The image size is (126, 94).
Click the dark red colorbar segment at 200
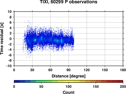[x=120, y=81]
